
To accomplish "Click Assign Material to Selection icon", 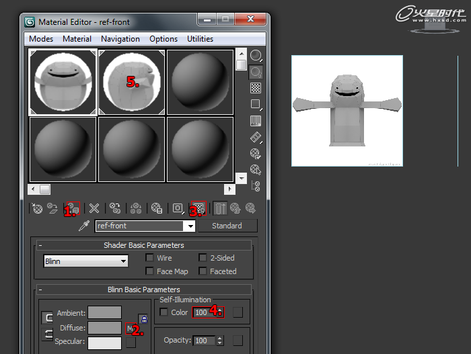I will pyautogui.click(x=73, y=208).
